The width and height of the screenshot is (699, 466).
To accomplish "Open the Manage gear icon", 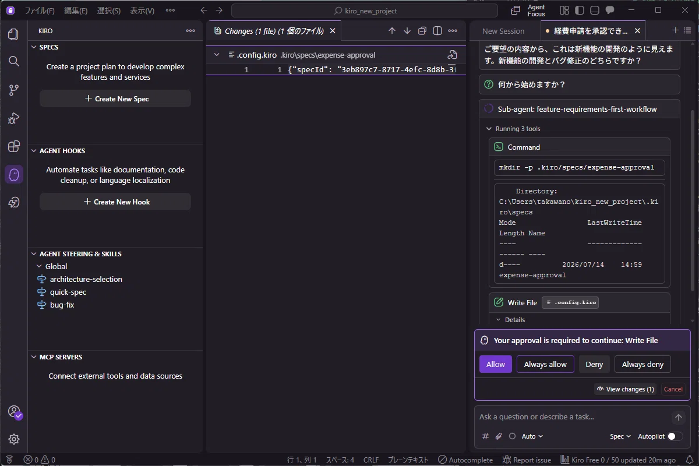I will click(14, 439).
